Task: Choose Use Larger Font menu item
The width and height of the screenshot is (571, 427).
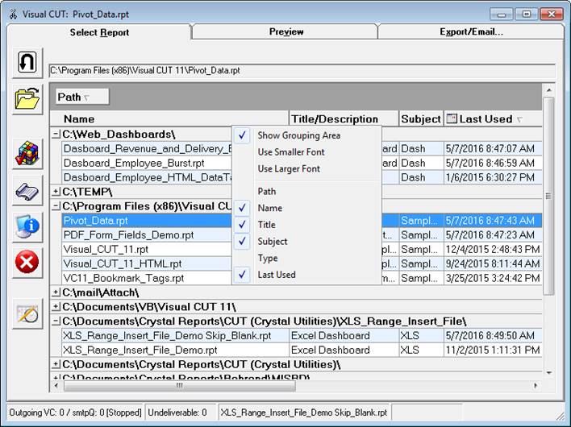Action: click(x=306, y=168)
